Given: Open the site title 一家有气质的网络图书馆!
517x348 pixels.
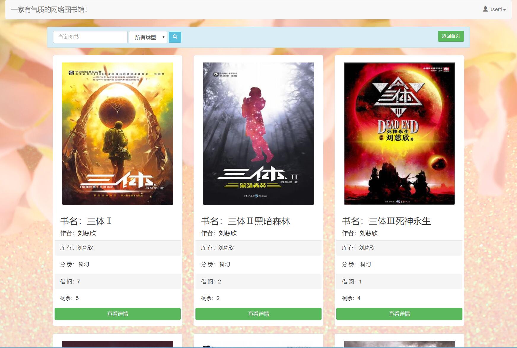Looking at the screenshot, I should coord(49,9).
